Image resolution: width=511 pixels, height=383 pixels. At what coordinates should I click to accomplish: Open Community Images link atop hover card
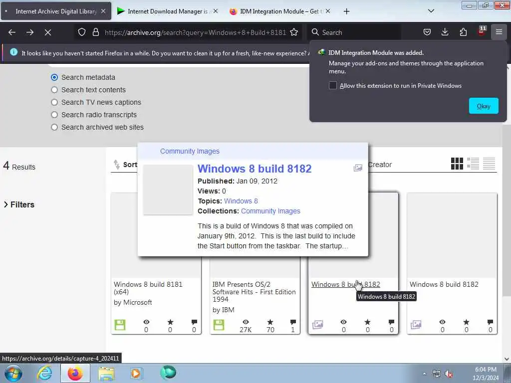pos(190,151)
